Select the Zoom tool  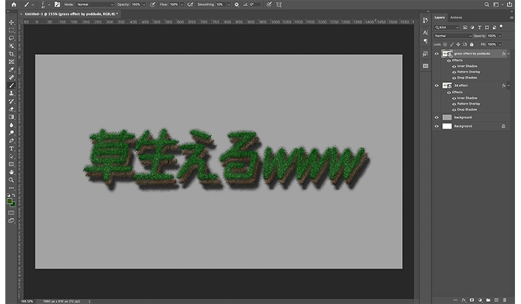pos(11,180)
